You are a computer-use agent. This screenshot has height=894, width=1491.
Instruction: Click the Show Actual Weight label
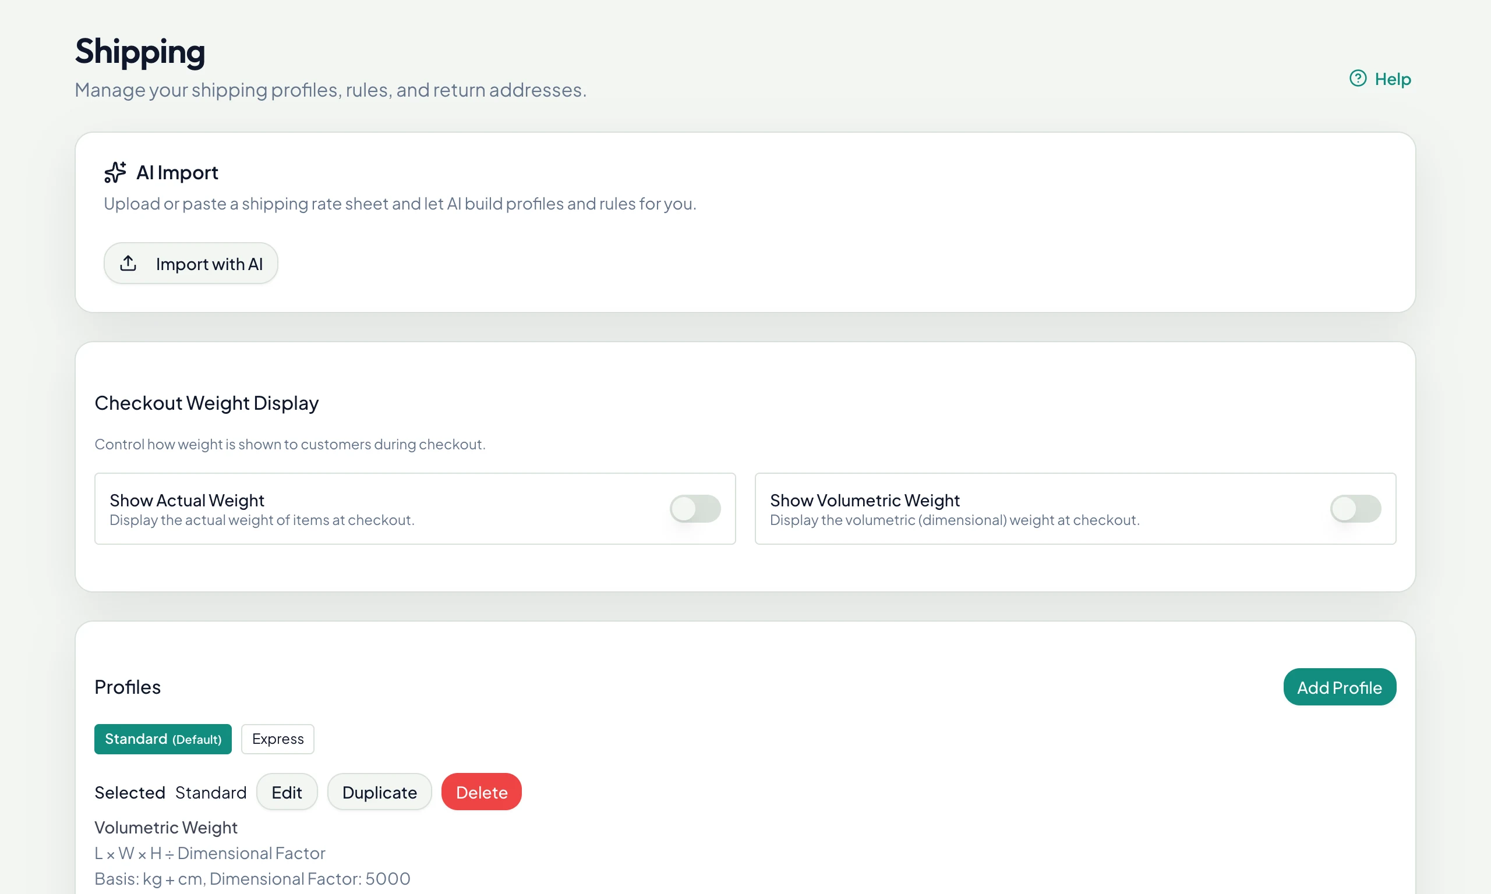187,500
